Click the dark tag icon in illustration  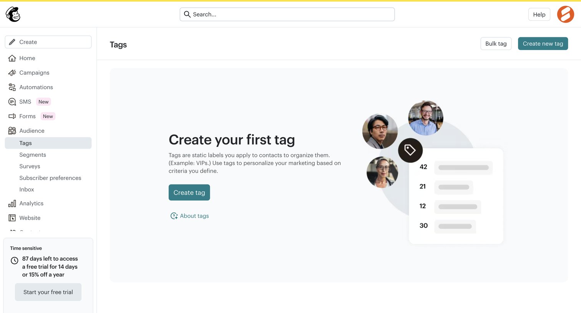coord(410,150)
